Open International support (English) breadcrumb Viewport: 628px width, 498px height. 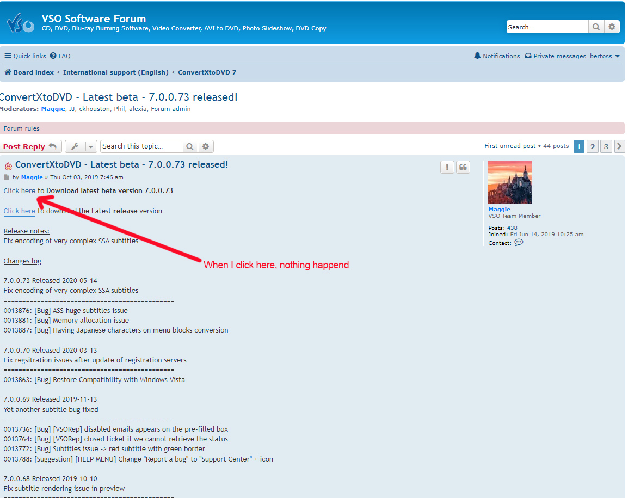116,72
